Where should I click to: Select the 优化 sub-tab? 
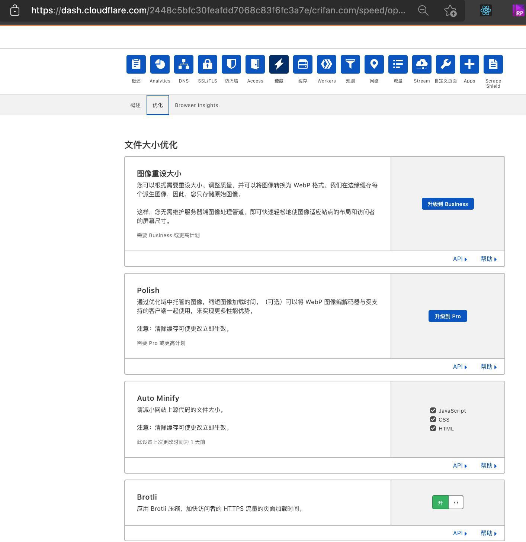[158, 105]
